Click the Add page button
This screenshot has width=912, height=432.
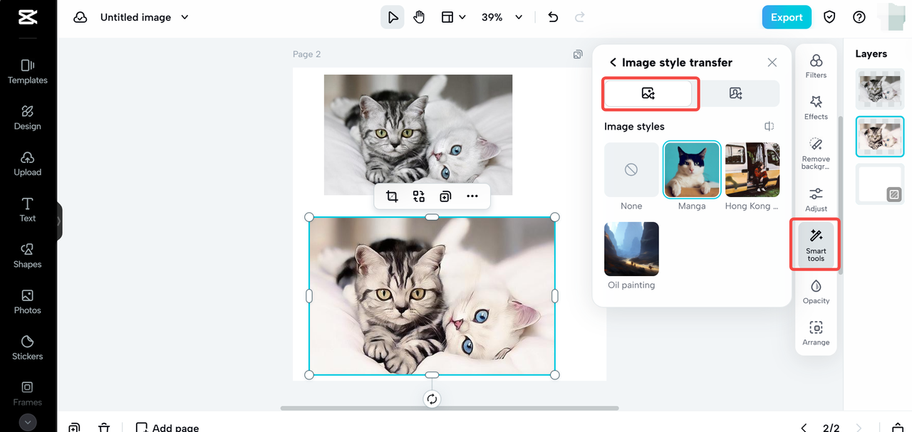(167, 427)
